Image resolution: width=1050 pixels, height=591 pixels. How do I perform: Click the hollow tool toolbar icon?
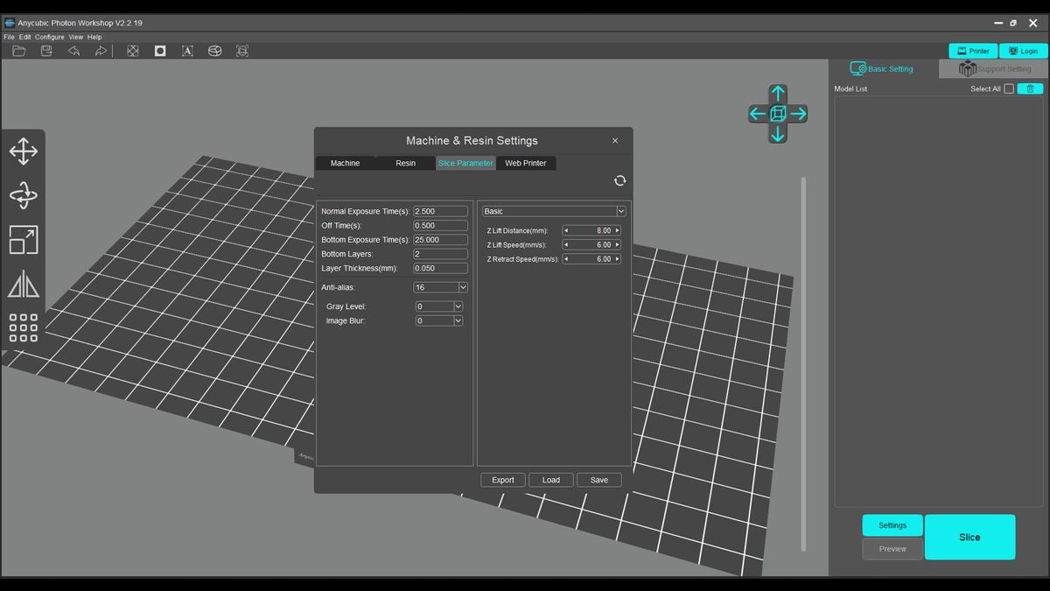click(x=133, y=51)
